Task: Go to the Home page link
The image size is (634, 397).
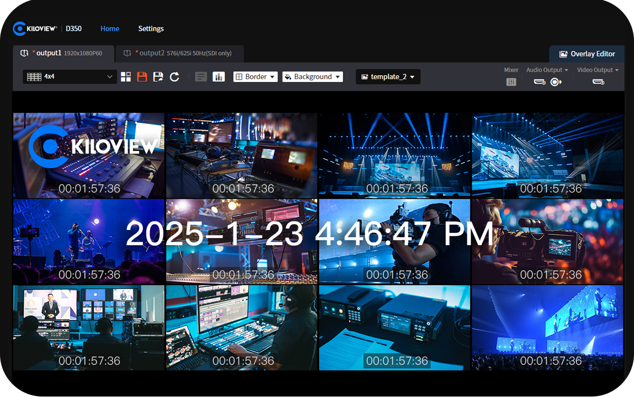Action: (109, 29)
